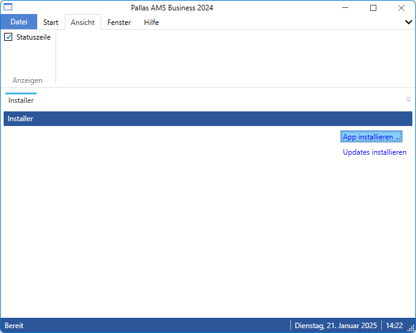Screen dimensions: 416x333
Task: Select the Installer document tab
Action: pos(21,100)
